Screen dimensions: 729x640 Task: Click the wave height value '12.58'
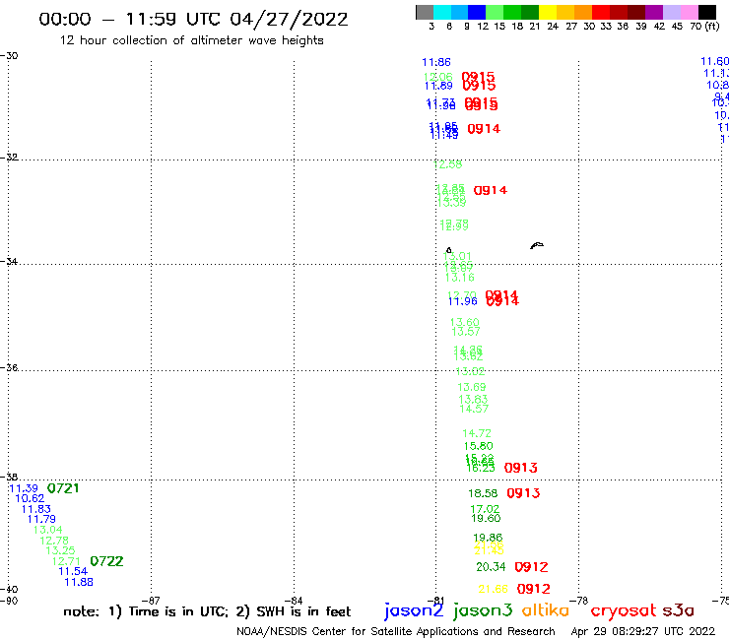click(x=448, y=164)
